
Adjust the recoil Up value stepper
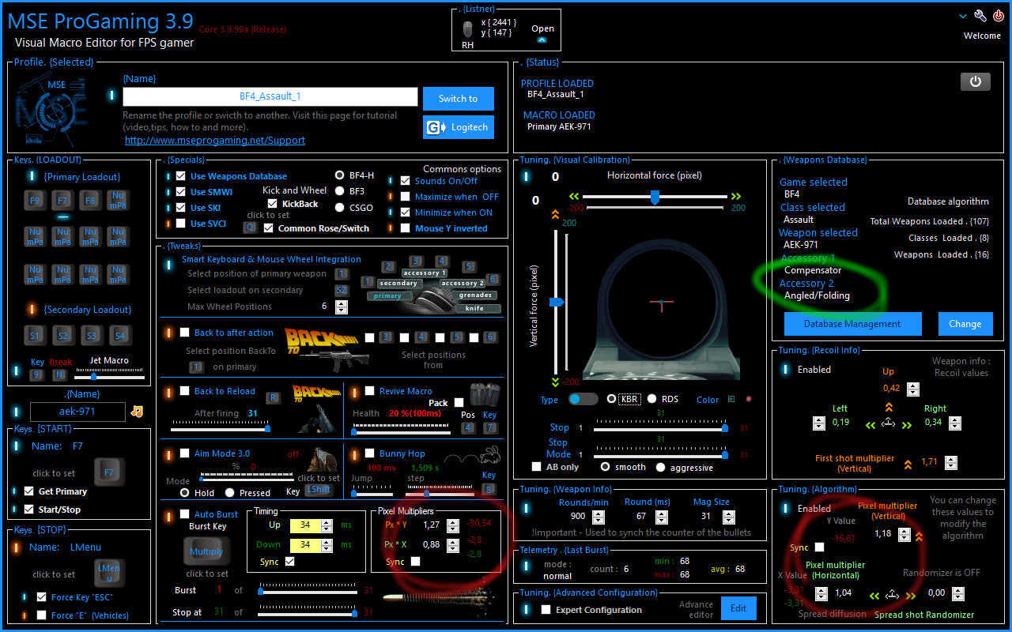click(x=913, y=389)
